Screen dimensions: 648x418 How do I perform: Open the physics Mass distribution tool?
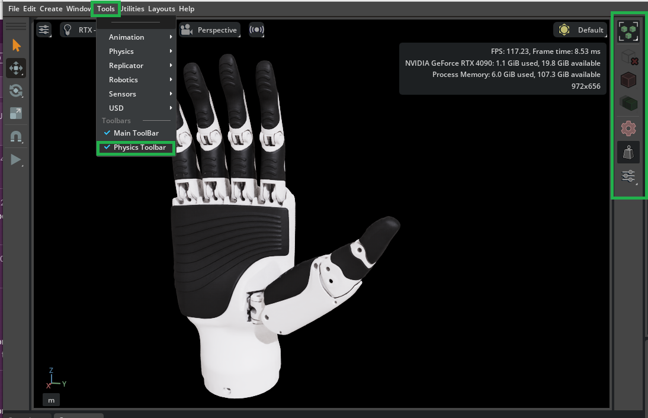click(628, 152)
